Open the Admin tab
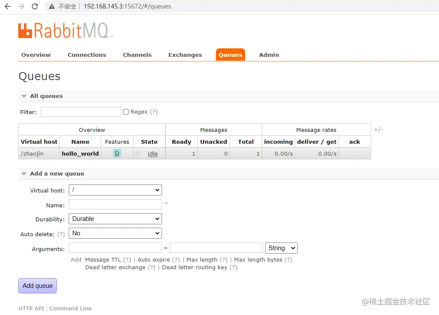 (269, 55)
